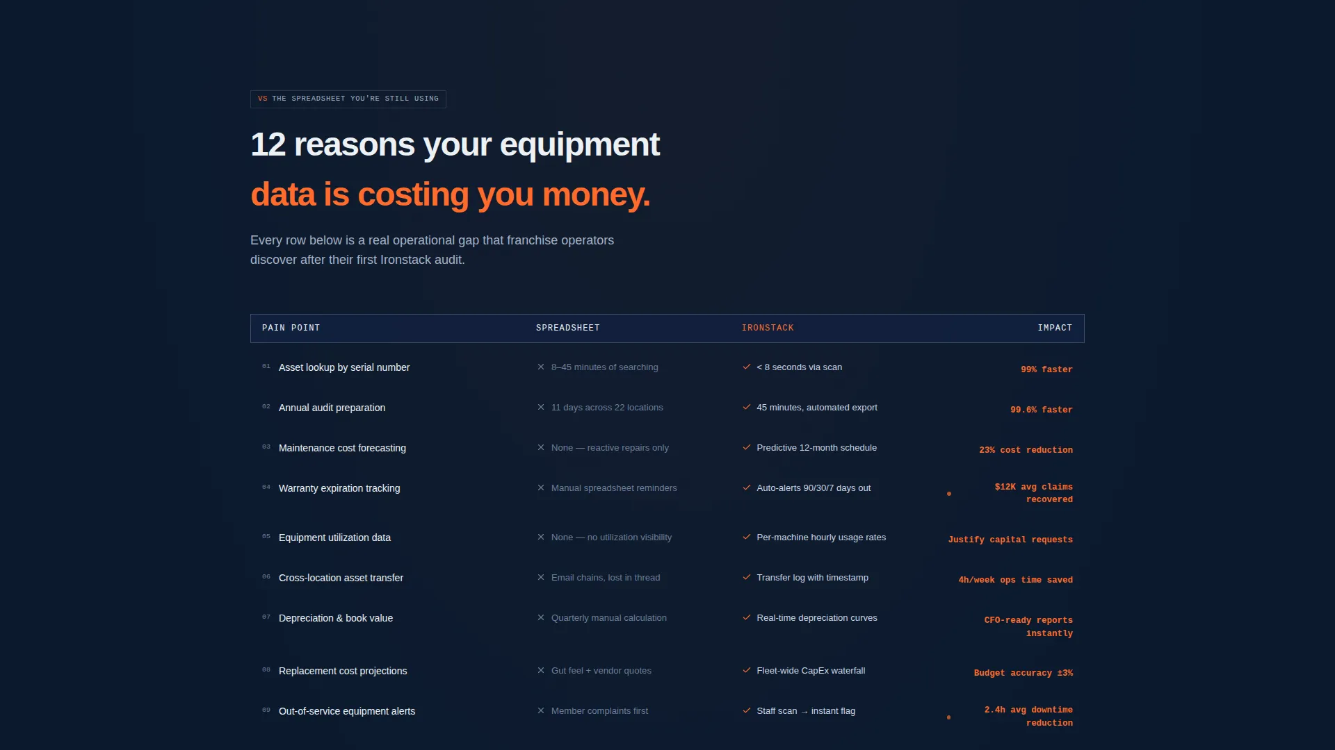Click the row number '01' label
Viewport: 1335px width, 750px height.
click(x=266, y=366)
